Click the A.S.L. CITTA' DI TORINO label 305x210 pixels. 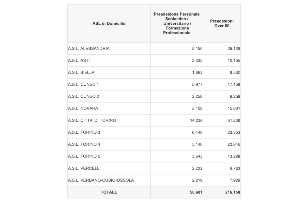(x=92, y=120)
